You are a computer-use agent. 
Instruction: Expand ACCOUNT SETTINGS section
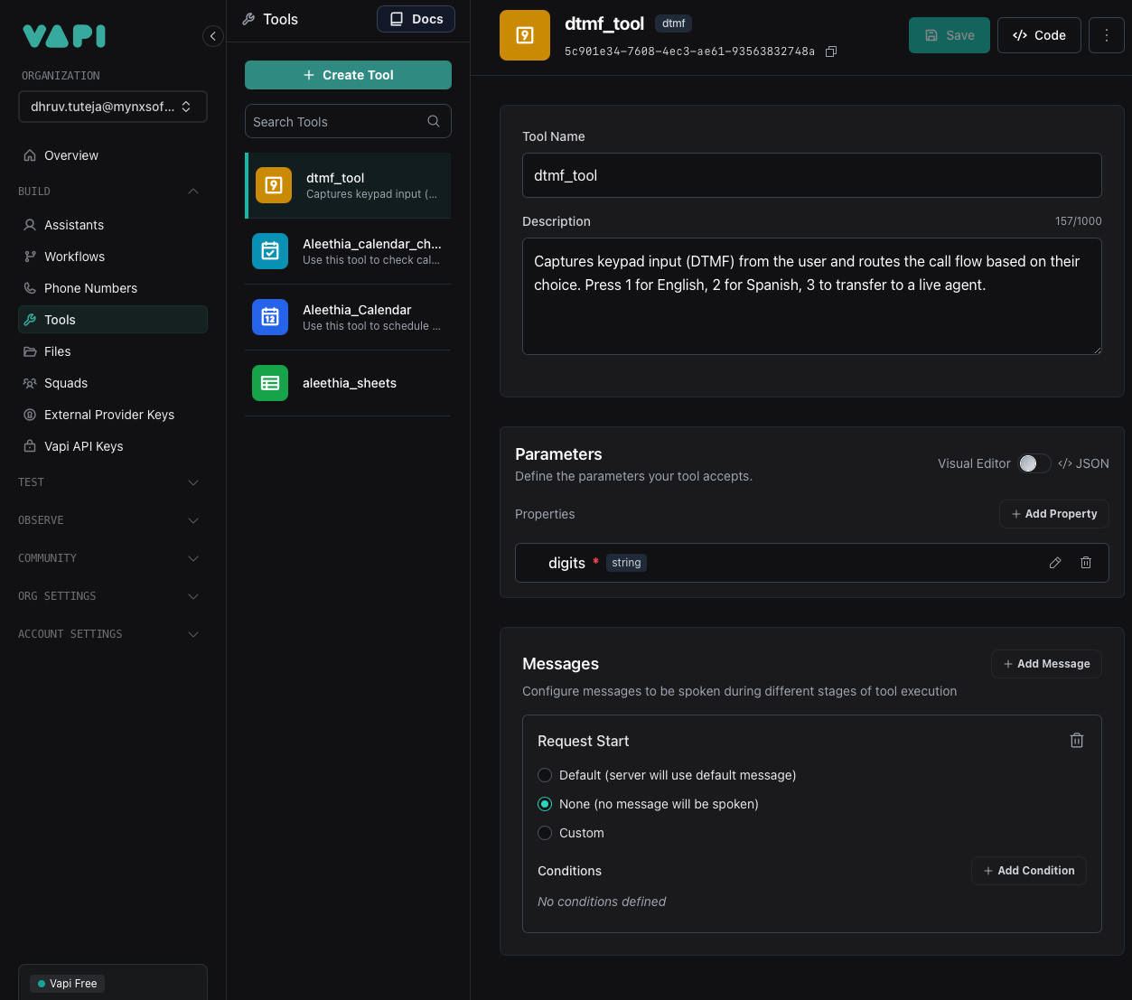click(x=193, y=634)
